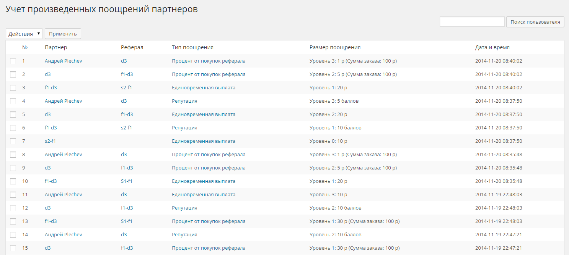Click the text Уровень 3: 5 баллов
The image size is (569, 255).
[334, 101]
